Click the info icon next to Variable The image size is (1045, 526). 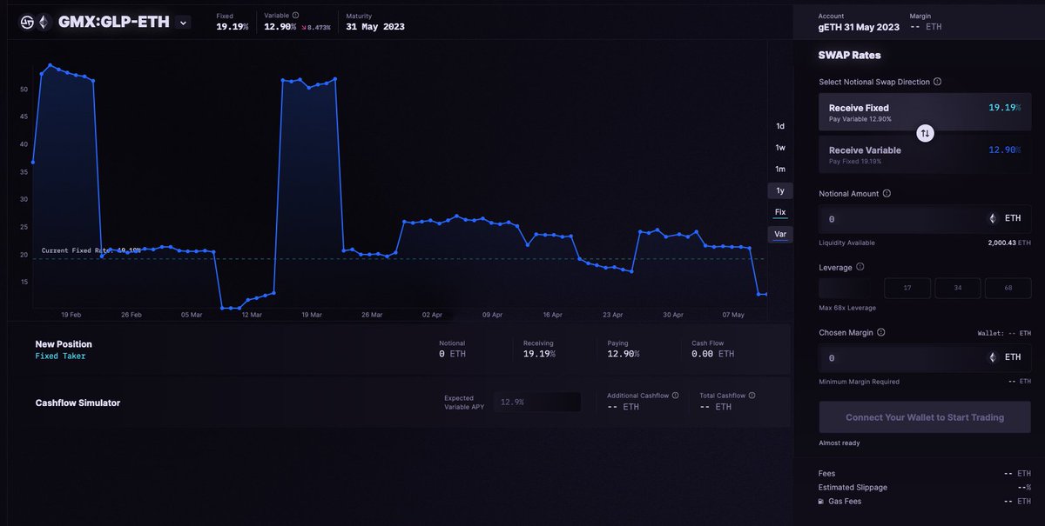pyautogui.click(x=295, y=16)
